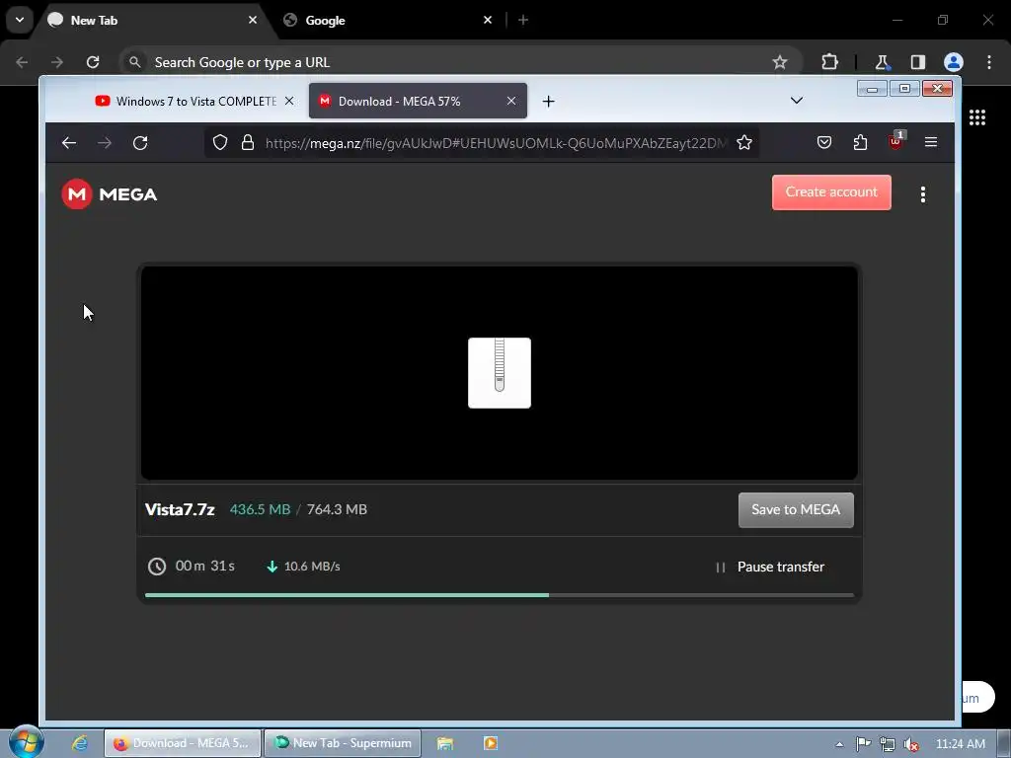The width and height of the screenshot is (1011, 758).
Task: Click Save to MEGA button
Action: [796, 510]
